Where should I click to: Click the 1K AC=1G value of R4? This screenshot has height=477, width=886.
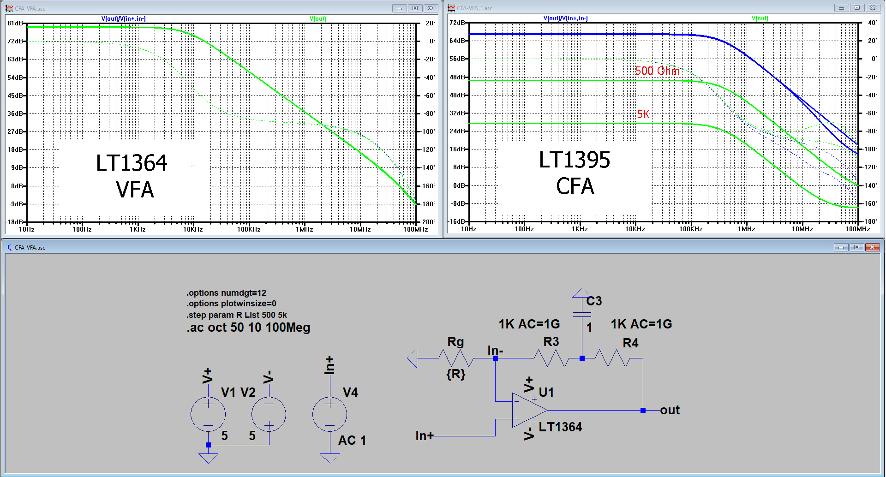pyautogui.click(x=641, y=324)
